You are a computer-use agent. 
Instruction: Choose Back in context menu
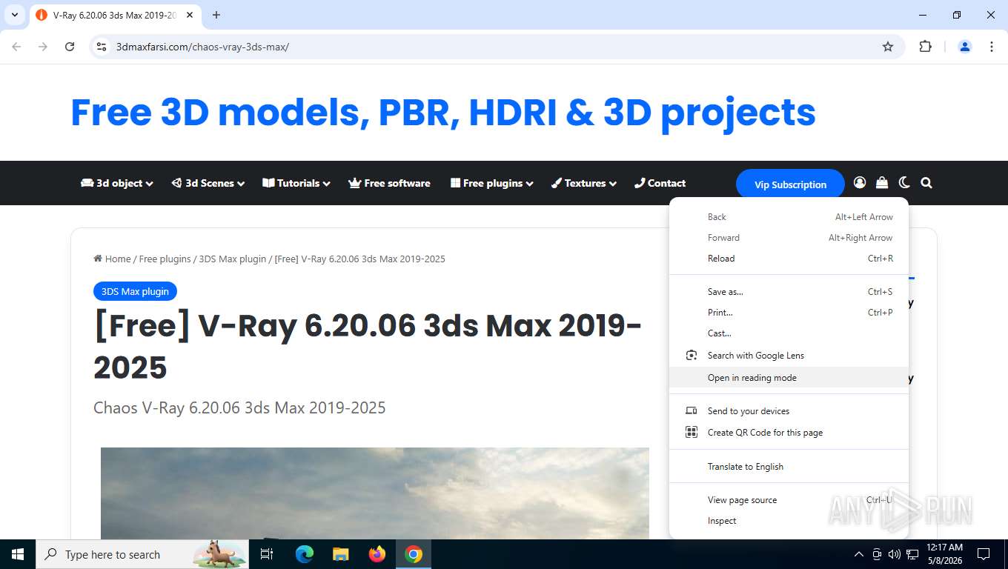pyautogui.click(x=789, y=217)
